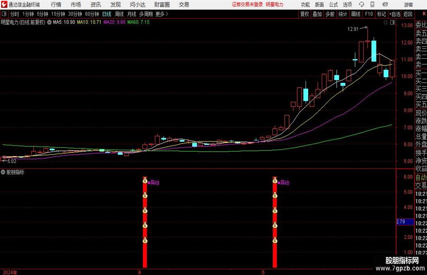Screen dimensions: 427x275
Task: Switch to 1分钟 period tab
Action: [x=28, y=14]
